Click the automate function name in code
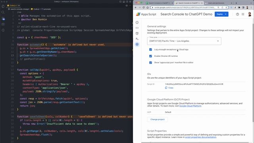 35,44
